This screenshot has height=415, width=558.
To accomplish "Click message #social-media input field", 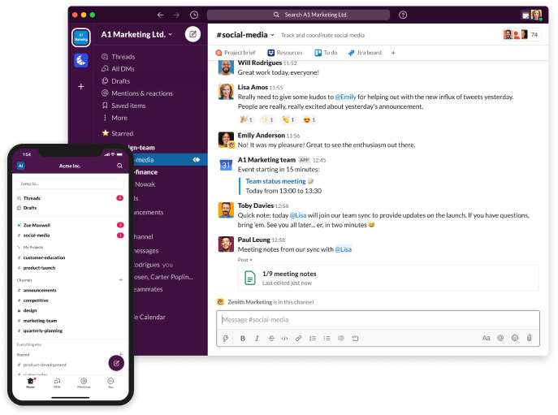I will pyautogui.click(x=378, y=320).
